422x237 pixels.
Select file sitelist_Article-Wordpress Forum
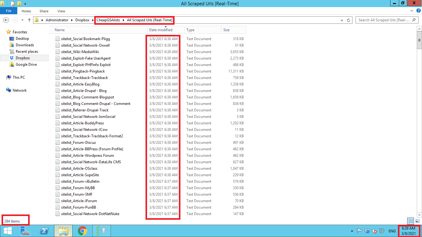coord(87,156)
